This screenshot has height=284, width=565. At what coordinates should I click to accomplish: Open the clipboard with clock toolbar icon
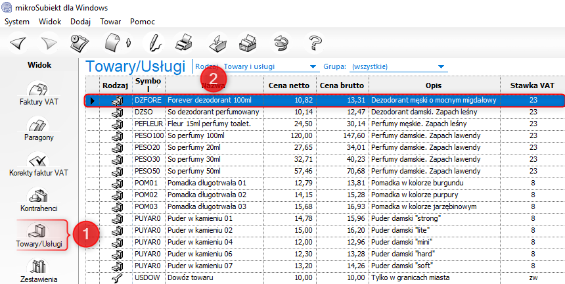pos(80,43)
